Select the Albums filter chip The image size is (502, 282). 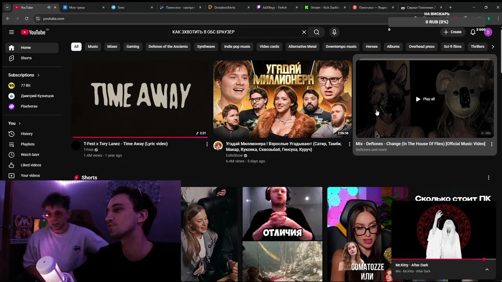point(393,47)
